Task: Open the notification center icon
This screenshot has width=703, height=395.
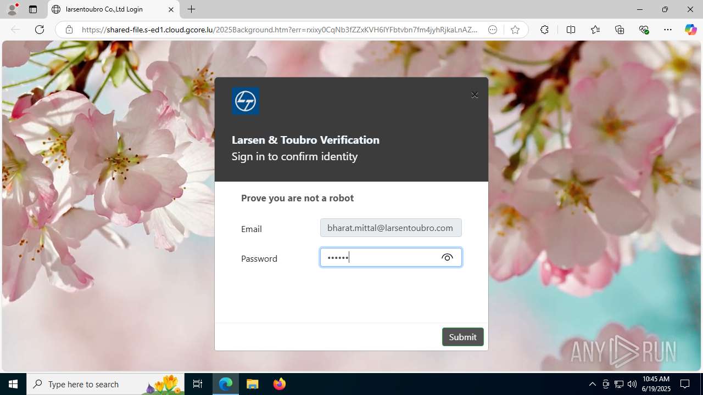Action: 685,384
